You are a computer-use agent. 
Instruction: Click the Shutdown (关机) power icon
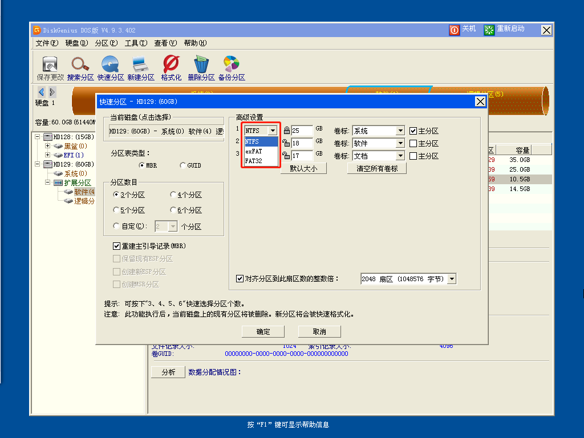(x=455, y=30)
